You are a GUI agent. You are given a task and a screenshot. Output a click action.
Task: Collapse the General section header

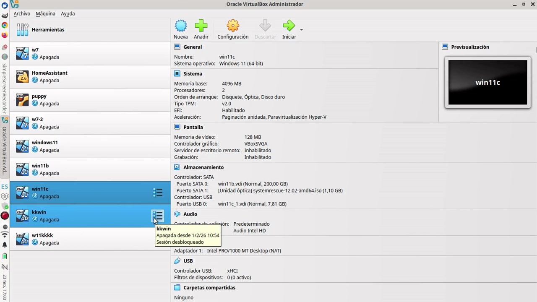[193, 47]
